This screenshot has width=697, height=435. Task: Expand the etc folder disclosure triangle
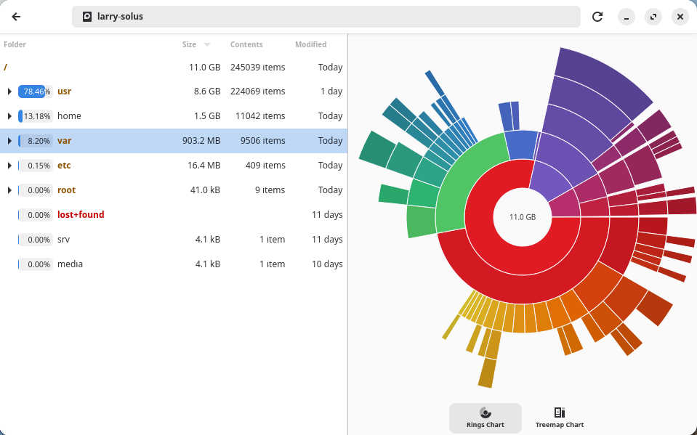[9, 166]
